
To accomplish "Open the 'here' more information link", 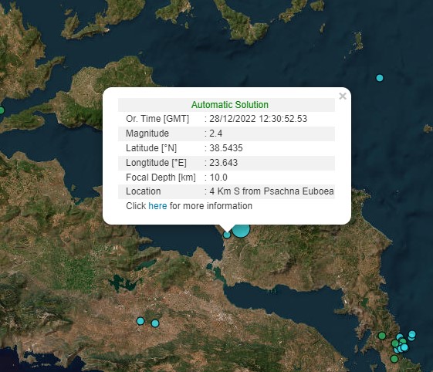I will click(x=157, y=206).
